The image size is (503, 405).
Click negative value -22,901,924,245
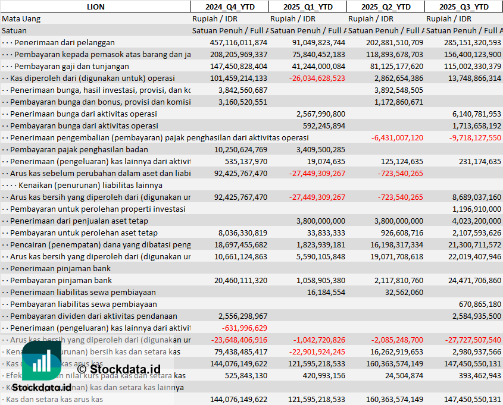pyautogui.click(x=317, y=352)
